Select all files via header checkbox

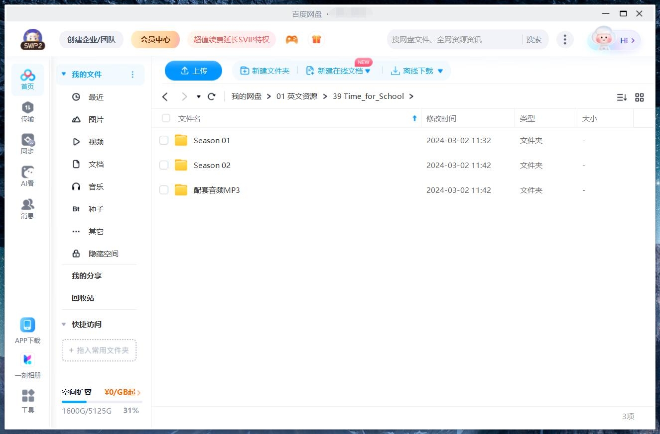click(x=165, y=118)
